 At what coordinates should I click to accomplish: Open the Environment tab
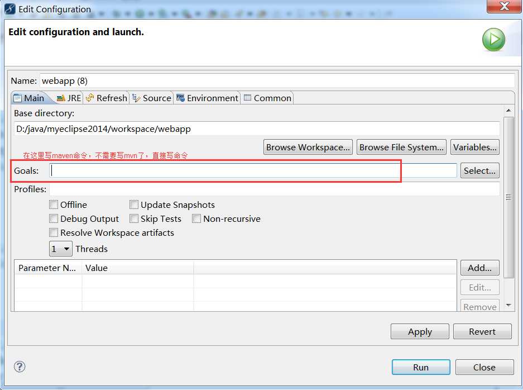click(x=207, y=98)
